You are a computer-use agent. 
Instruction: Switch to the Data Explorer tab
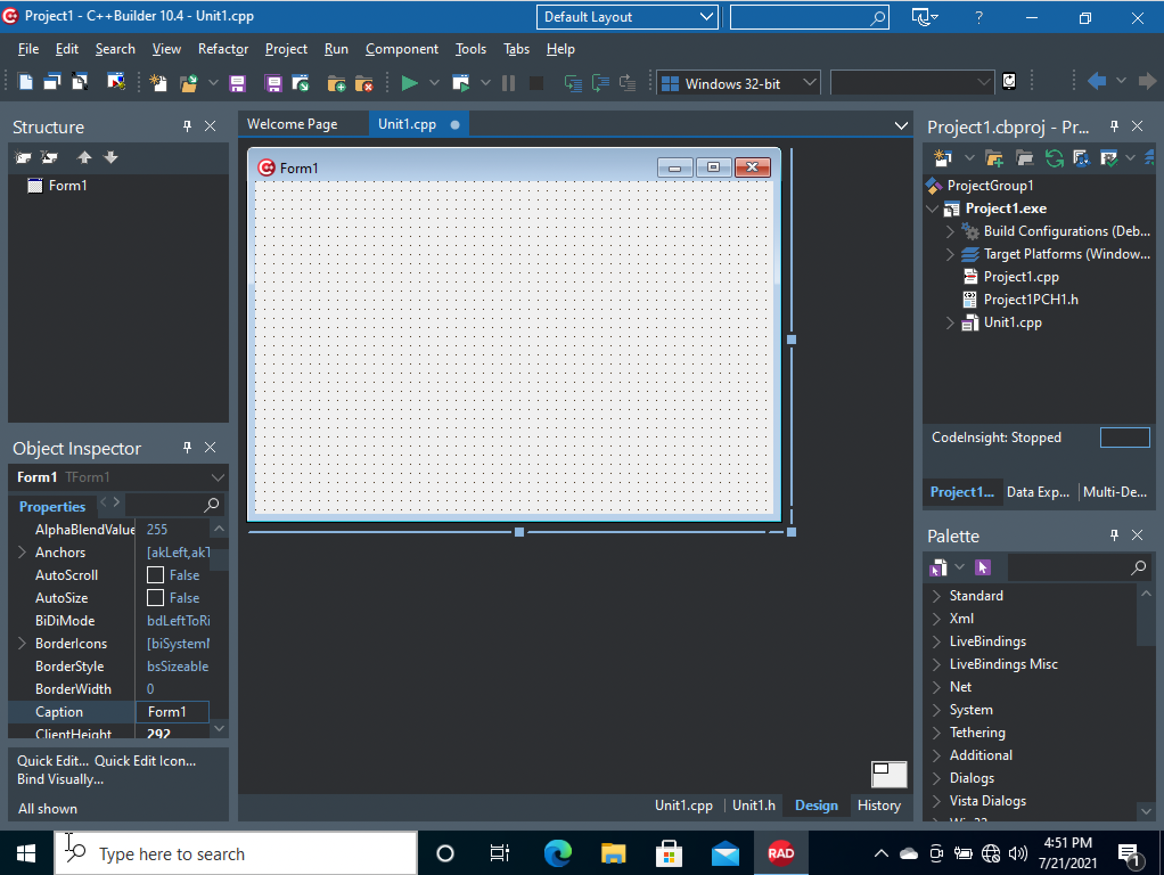(x=1038, y=492)
